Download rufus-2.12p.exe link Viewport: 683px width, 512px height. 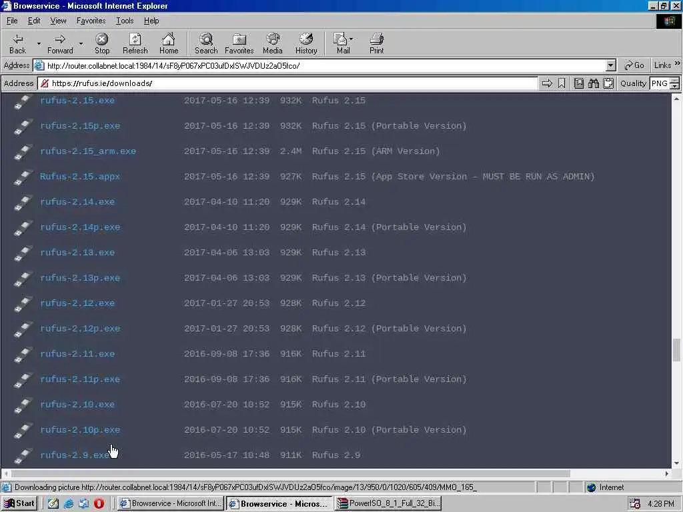[80, 328]
